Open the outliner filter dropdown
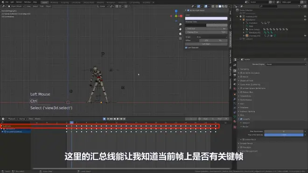 (x=300, y=6)
